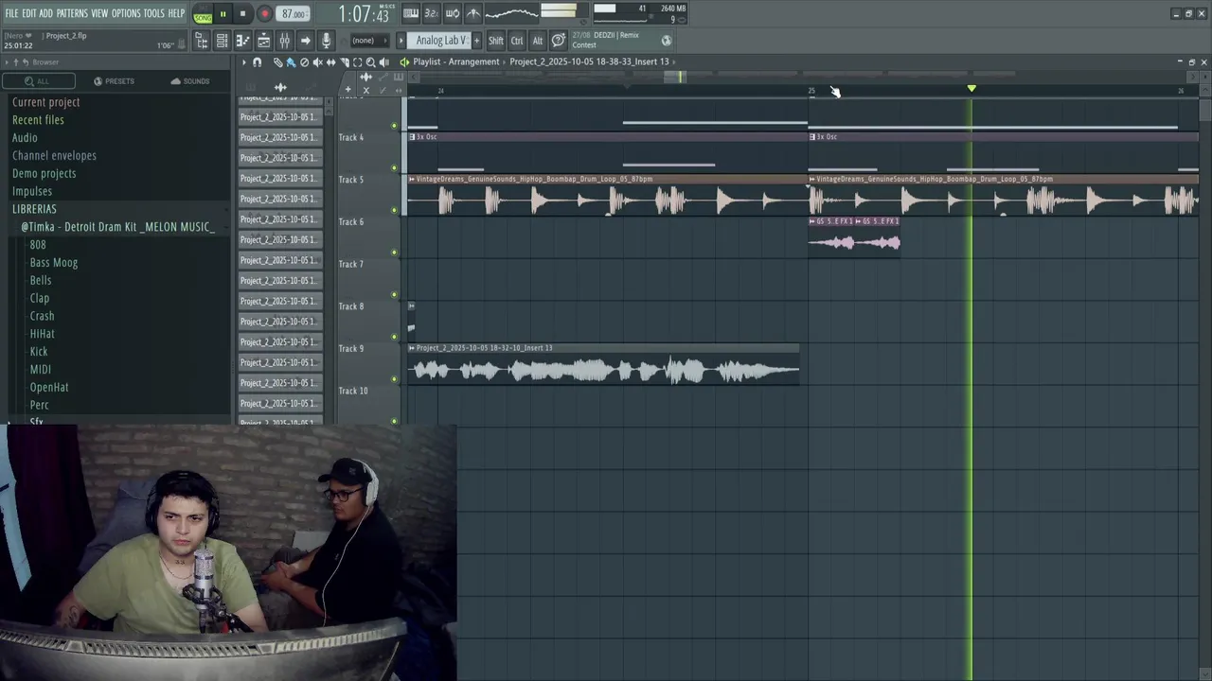Select the Slip tool in playlist toolbar
The image size is (1212, 681).
(x=330, y=62)
